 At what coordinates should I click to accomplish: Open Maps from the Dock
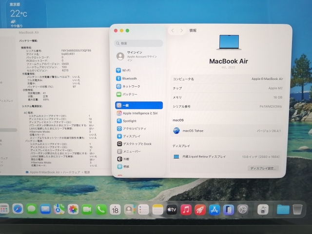tap(59, 209)
